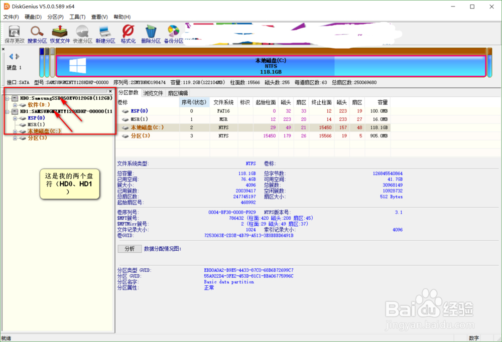Screen dimensions: 502x342
Task: Close the disk map panel with small X
Action: tap(3, 49)
